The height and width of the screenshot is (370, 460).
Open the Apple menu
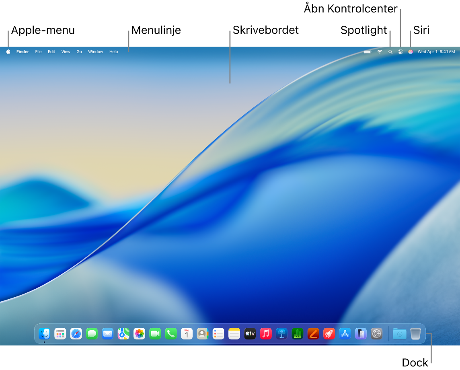pyautogui.click(x=8, y=51)
